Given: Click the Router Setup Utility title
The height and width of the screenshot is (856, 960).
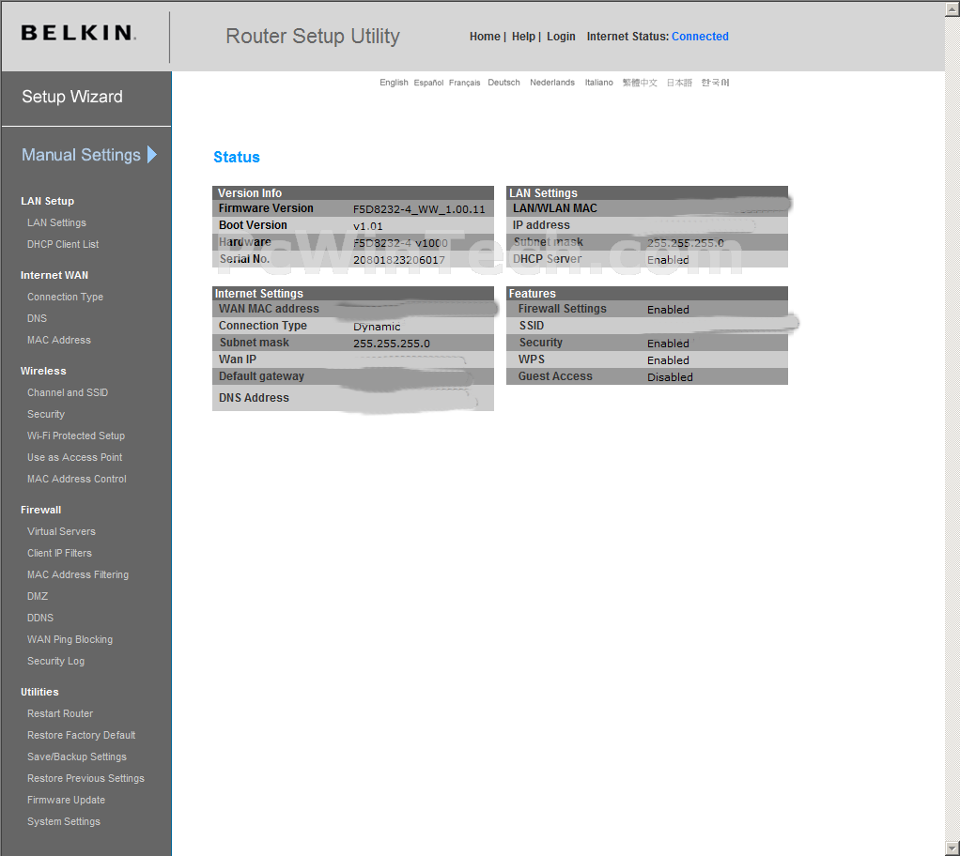Looking at the screenshot, I should click(312, 36).
